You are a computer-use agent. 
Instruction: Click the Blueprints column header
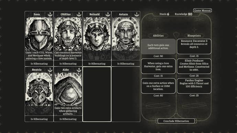(194, 36)
